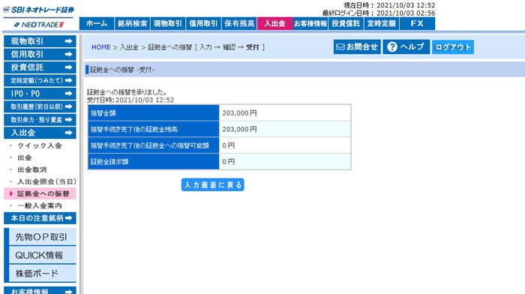Click the HOME breadcrumb link

tap(100, 47)
